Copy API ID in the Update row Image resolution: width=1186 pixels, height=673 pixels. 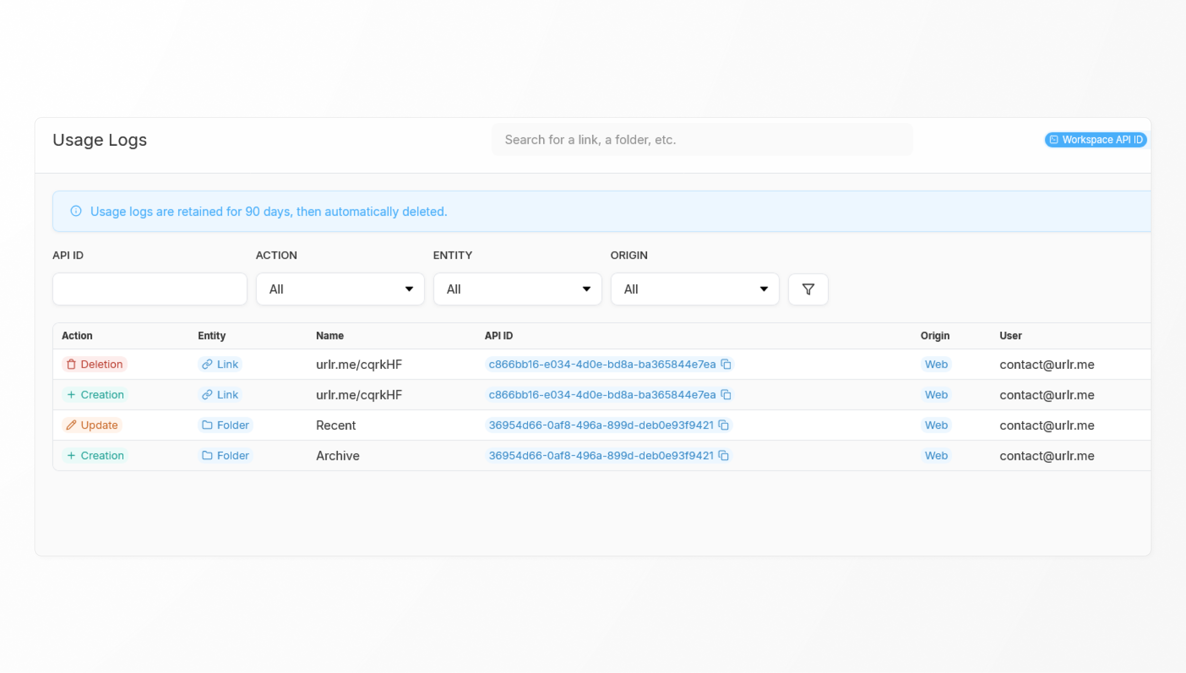pos(723,425)
